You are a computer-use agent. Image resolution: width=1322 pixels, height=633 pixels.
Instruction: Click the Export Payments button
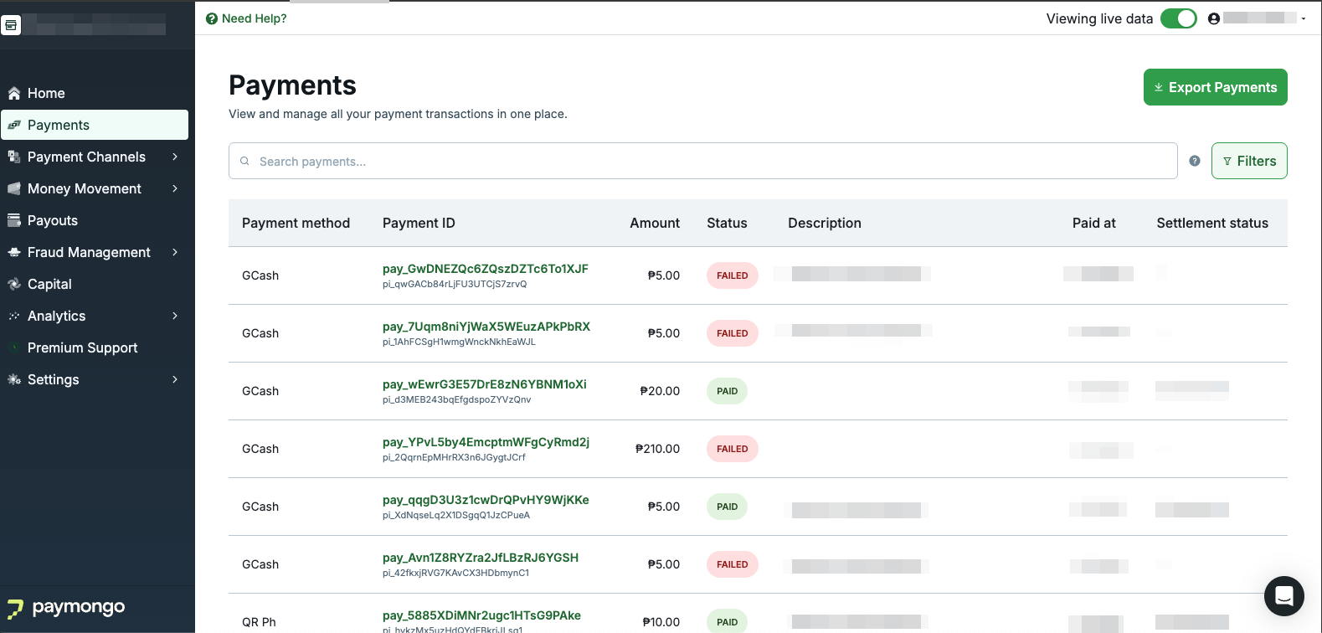[x=1216, y=87]
